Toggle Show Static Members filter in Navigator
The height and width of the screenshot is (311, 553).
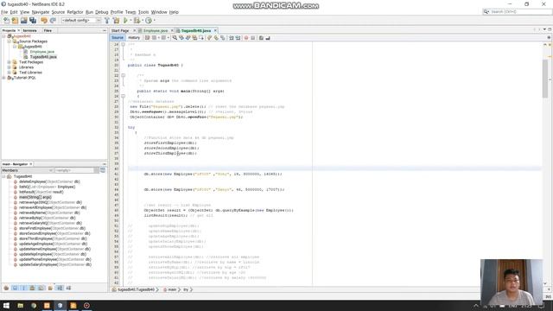click(23, 288)
